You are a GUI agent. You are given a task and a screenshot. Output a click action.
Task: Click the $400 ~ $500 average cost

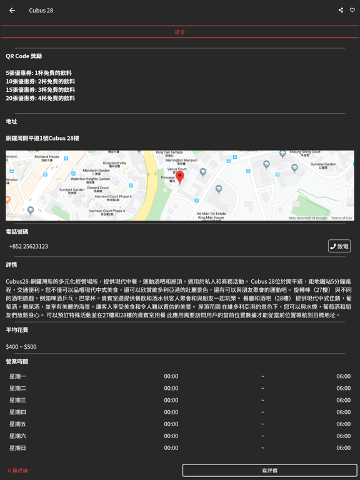21,347
